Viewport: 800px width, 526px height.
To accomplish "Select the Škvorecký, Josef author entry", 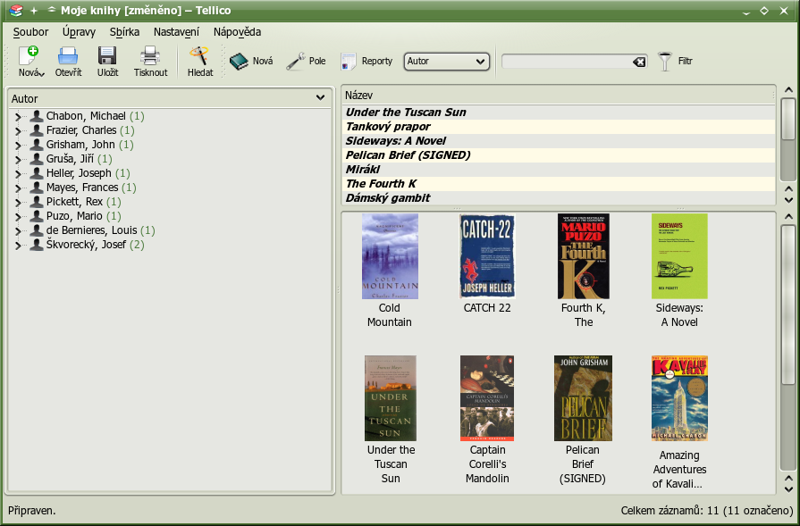I will tap(96, 245).
